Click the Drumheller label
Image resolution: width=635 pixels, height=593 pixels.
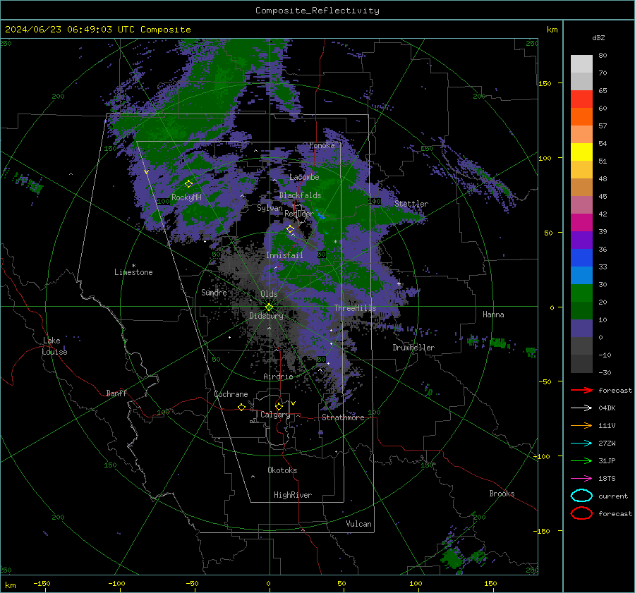pos(413,348)
